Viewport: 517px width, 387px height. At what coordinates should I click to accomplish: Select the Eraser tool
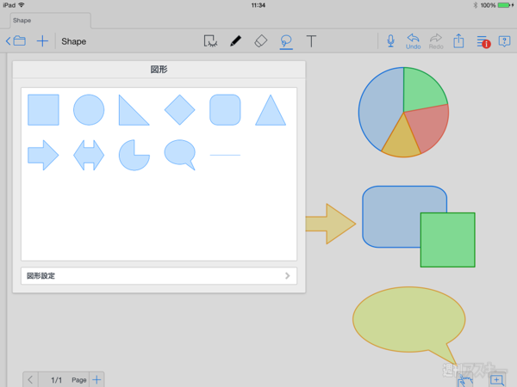pos(261,41)
